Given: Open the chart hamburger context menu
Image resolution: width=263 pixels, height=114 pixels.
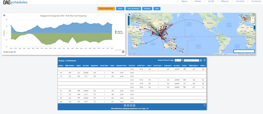Looking at the screenshot, I should tap(4, 15).
